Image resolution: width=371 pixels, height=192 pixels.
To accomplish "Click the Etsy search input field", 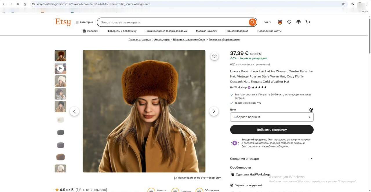I will [172, 22].
